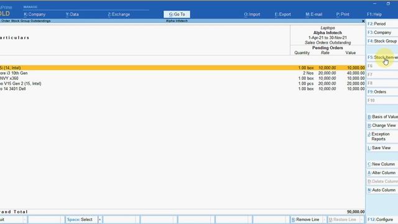Click B: Basis of Values
This screenshot has width=398, height=224.
382,117
